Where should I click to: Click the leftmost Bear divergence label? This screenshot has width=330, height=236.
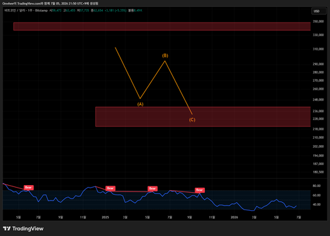coord(28,188)
